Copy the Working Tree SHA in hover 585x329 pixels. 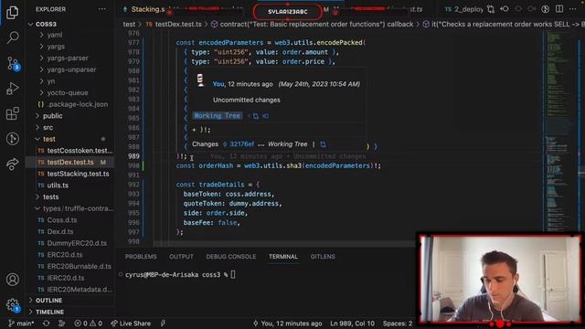256,116
